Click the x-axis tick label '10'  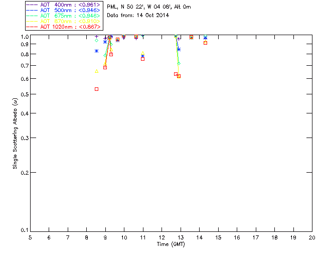(124, 237)
